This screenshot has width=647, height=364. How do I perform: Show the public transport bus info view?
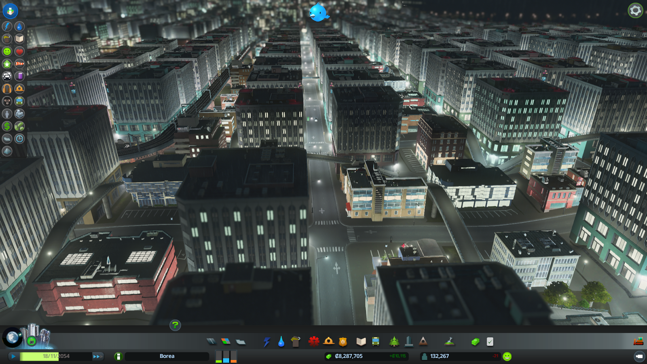19,101
